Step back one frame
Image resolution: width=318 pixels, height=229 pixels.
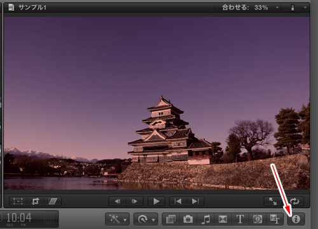click(117, 201)
